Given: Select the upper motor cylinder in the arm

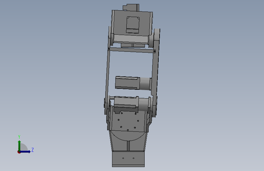Looking at the screenshot, I should pos(133,83).
